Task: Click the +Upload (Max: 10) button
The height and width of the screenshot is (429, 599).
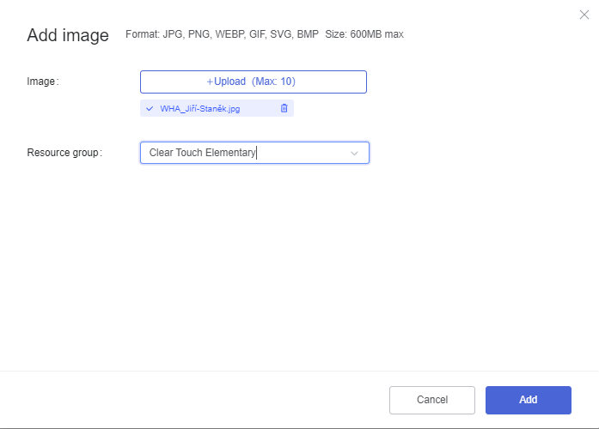Action: (x=254, y=82)
